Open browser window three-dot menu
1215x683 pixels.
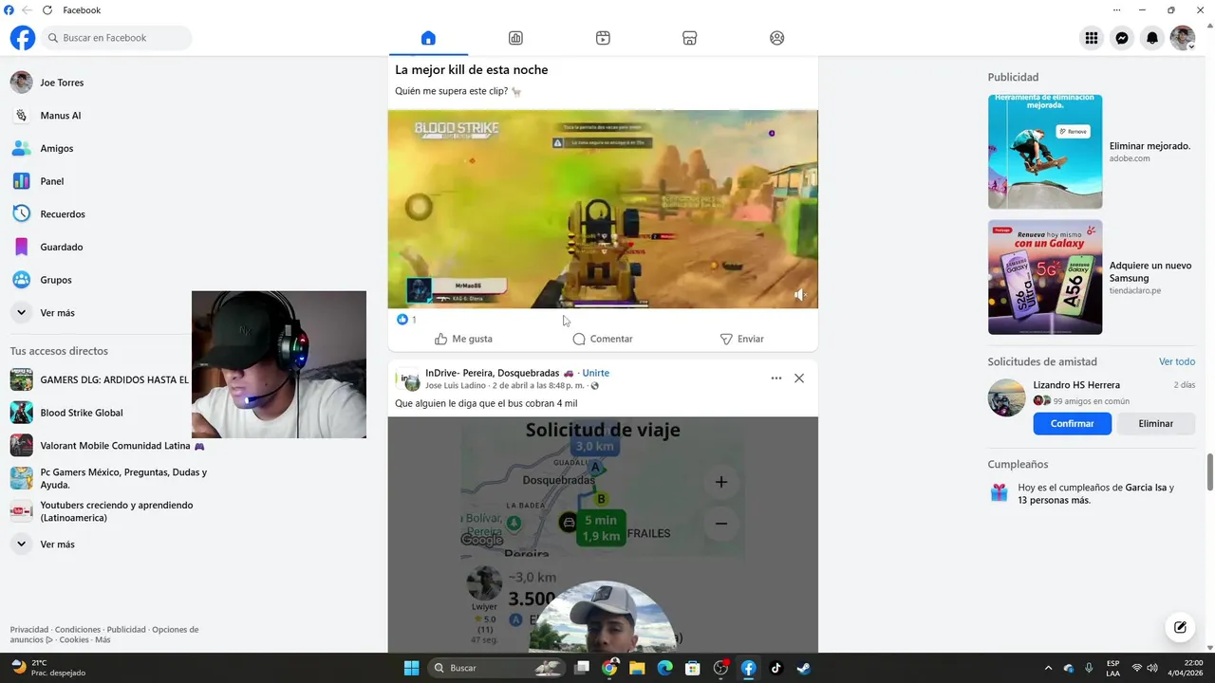pyautogui.click(x=1116, y=10)
